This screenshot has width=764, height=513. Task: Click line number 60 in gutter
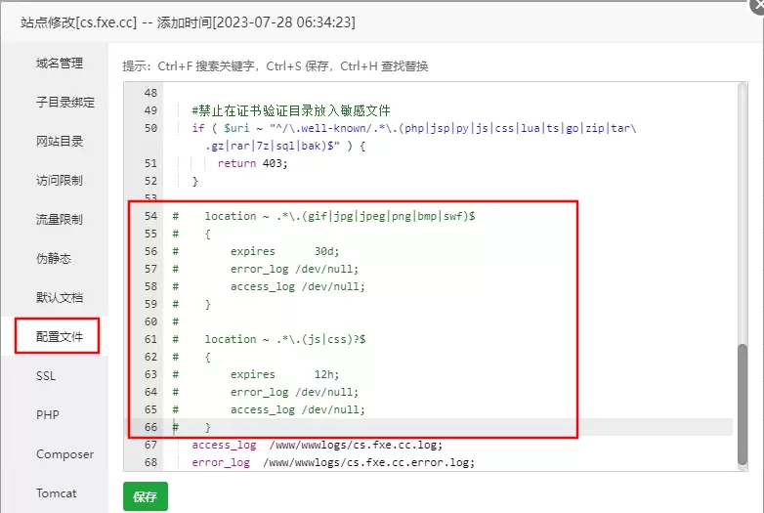(150, 321)
